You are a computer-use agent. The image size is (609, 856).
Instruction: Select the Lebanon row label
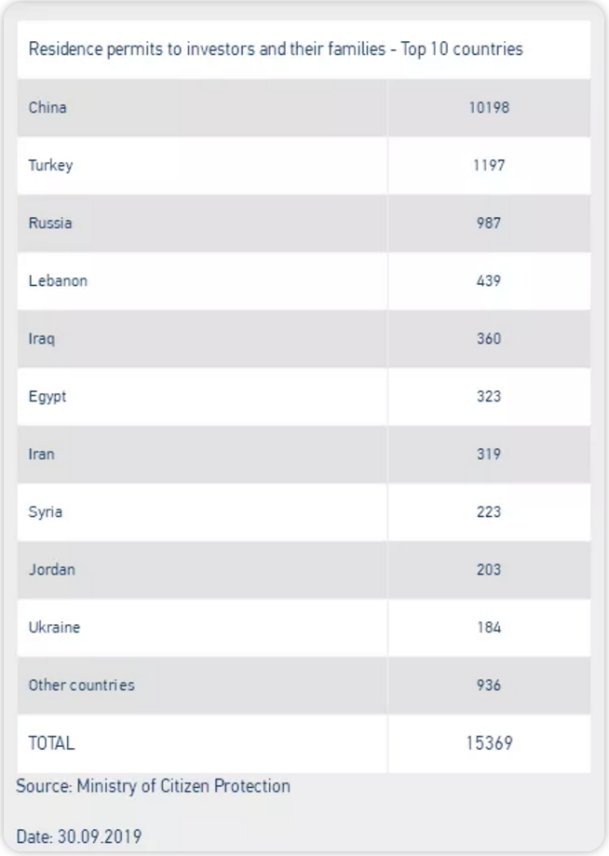coord(58,280)
